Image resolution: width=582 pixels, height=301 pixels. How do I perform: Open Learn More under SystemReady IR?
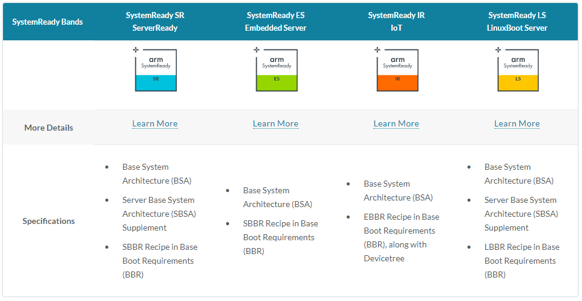point(396,124)
